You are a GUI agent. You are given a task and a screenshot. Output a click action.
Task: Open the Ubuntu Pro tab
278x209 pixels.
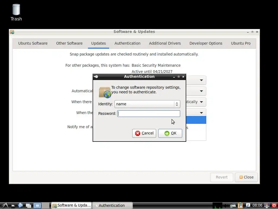241,43
